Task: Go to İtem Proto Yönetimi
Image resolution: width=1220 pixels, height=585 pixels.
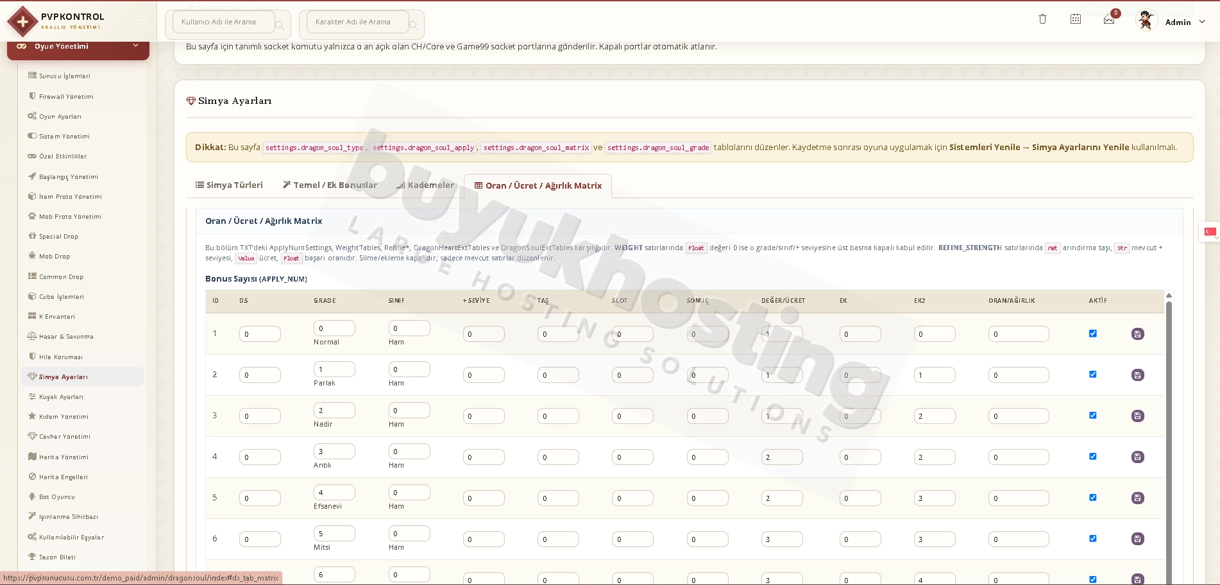Action: click(71, 197)
